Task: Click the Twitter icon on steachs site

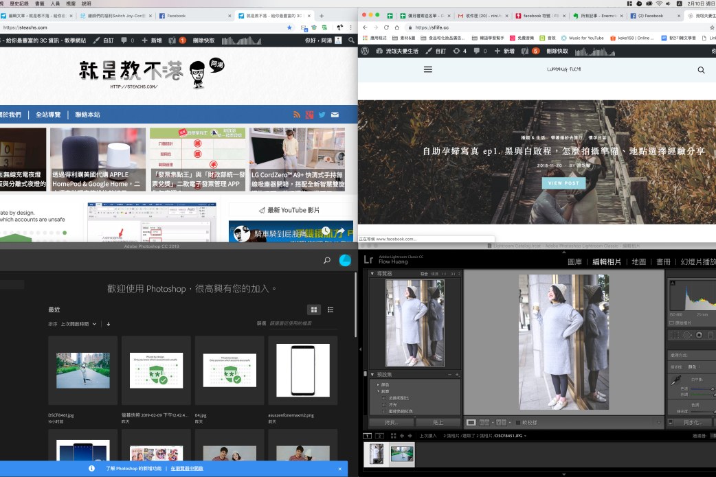Action: tap(322, 115)
